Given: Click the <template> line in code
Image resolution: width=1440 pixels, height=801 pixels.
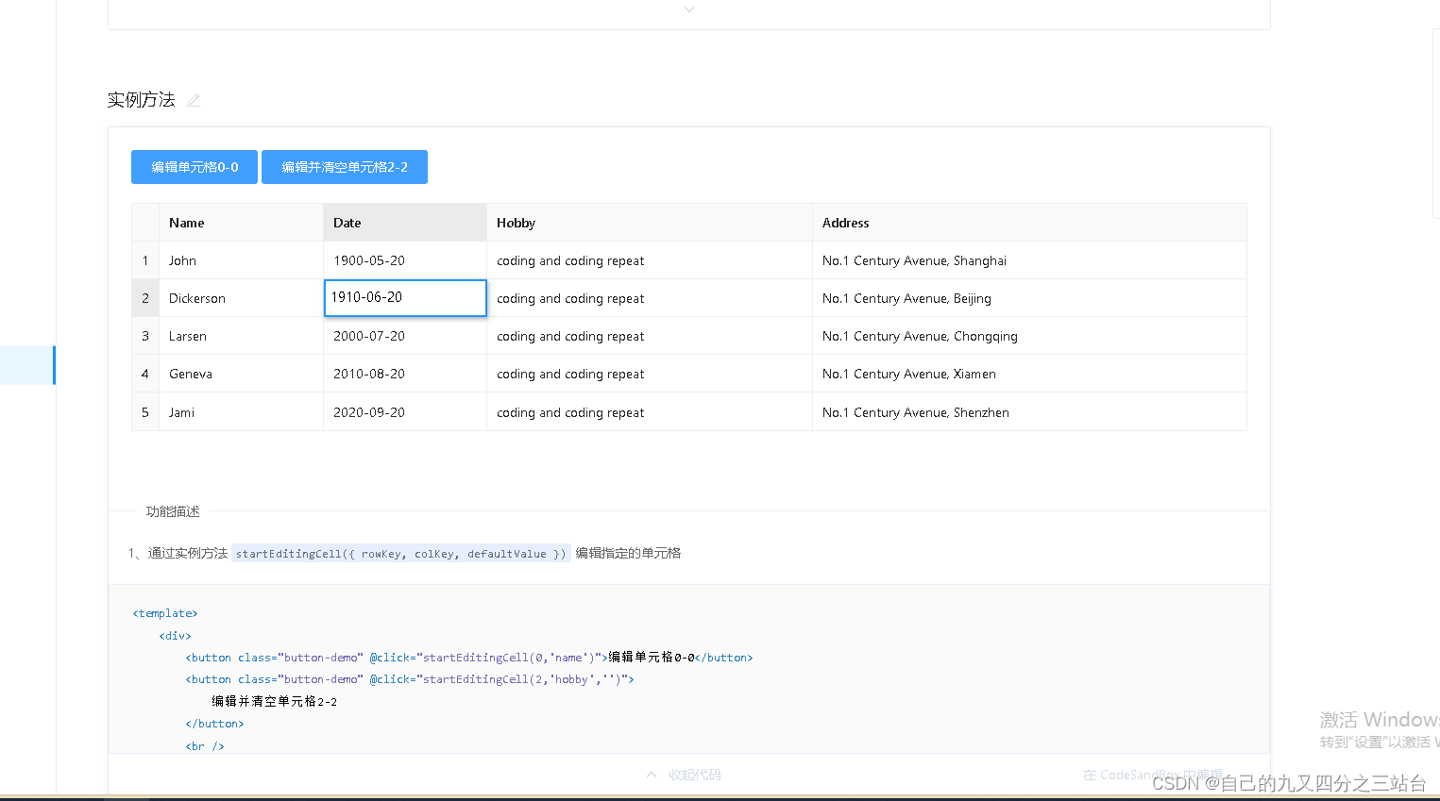Looking at the screenshot, I should 165,613.
